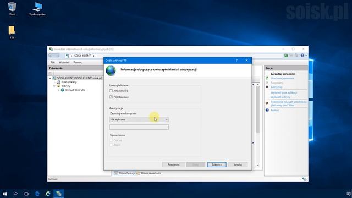The width and height of the screenshot is (352, 198).
Task: Click the Zakończ button
Action: 217,164
